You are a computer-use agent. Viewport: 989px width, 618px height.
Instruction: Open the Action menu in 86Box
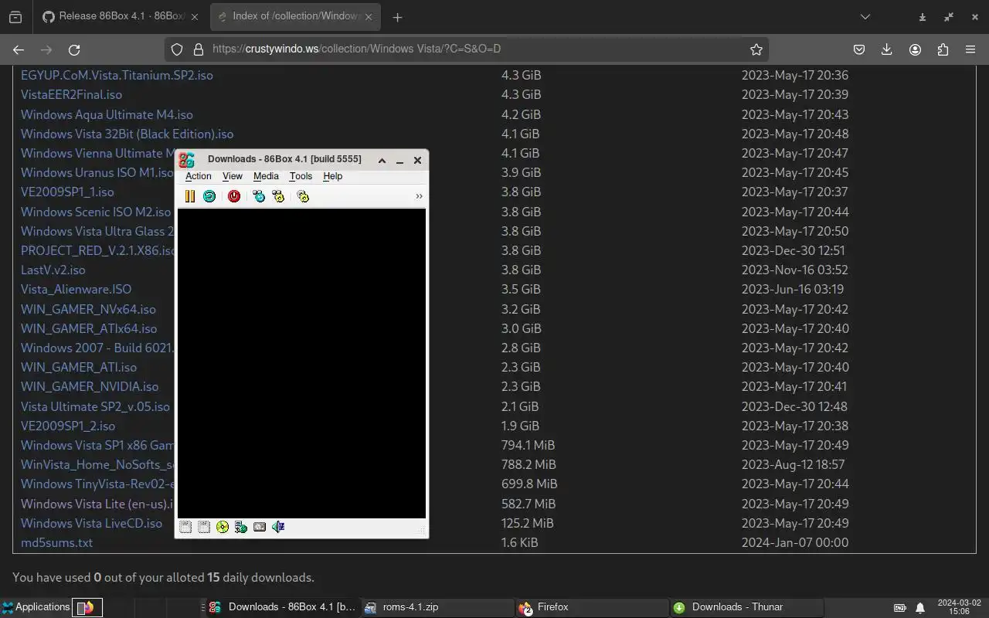(x=198, y=176)
